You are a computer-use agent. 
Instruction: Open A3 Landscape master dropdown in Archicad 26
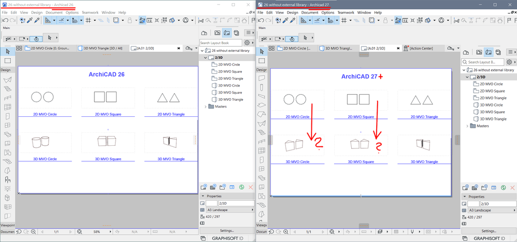coord(231,210)
